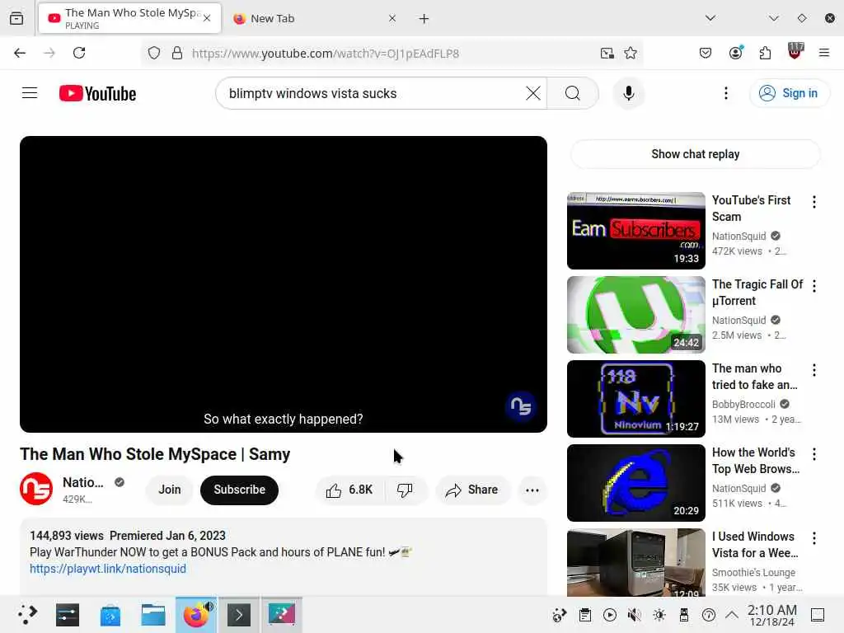Open clipboard tray icon
The image size is (844, 633).
point(585,615)
